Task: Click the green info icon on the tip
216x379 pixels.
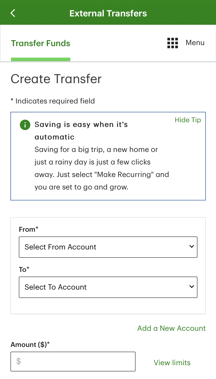Action: tap(25, 125)
